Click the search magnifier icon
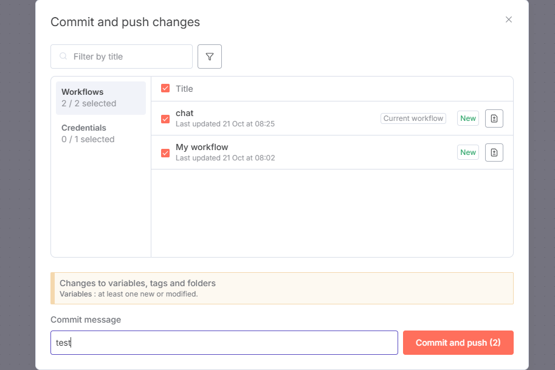Image resolution: width=555 pixels, height=370 pixels. click(63, 57)
